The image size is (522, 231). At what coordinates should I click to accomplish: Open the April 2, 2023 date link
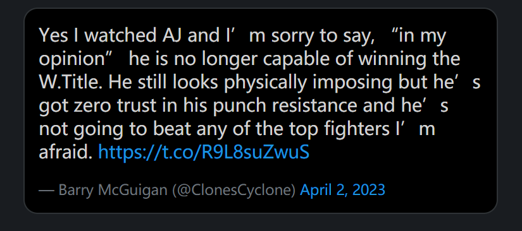[x=342, y=190]
